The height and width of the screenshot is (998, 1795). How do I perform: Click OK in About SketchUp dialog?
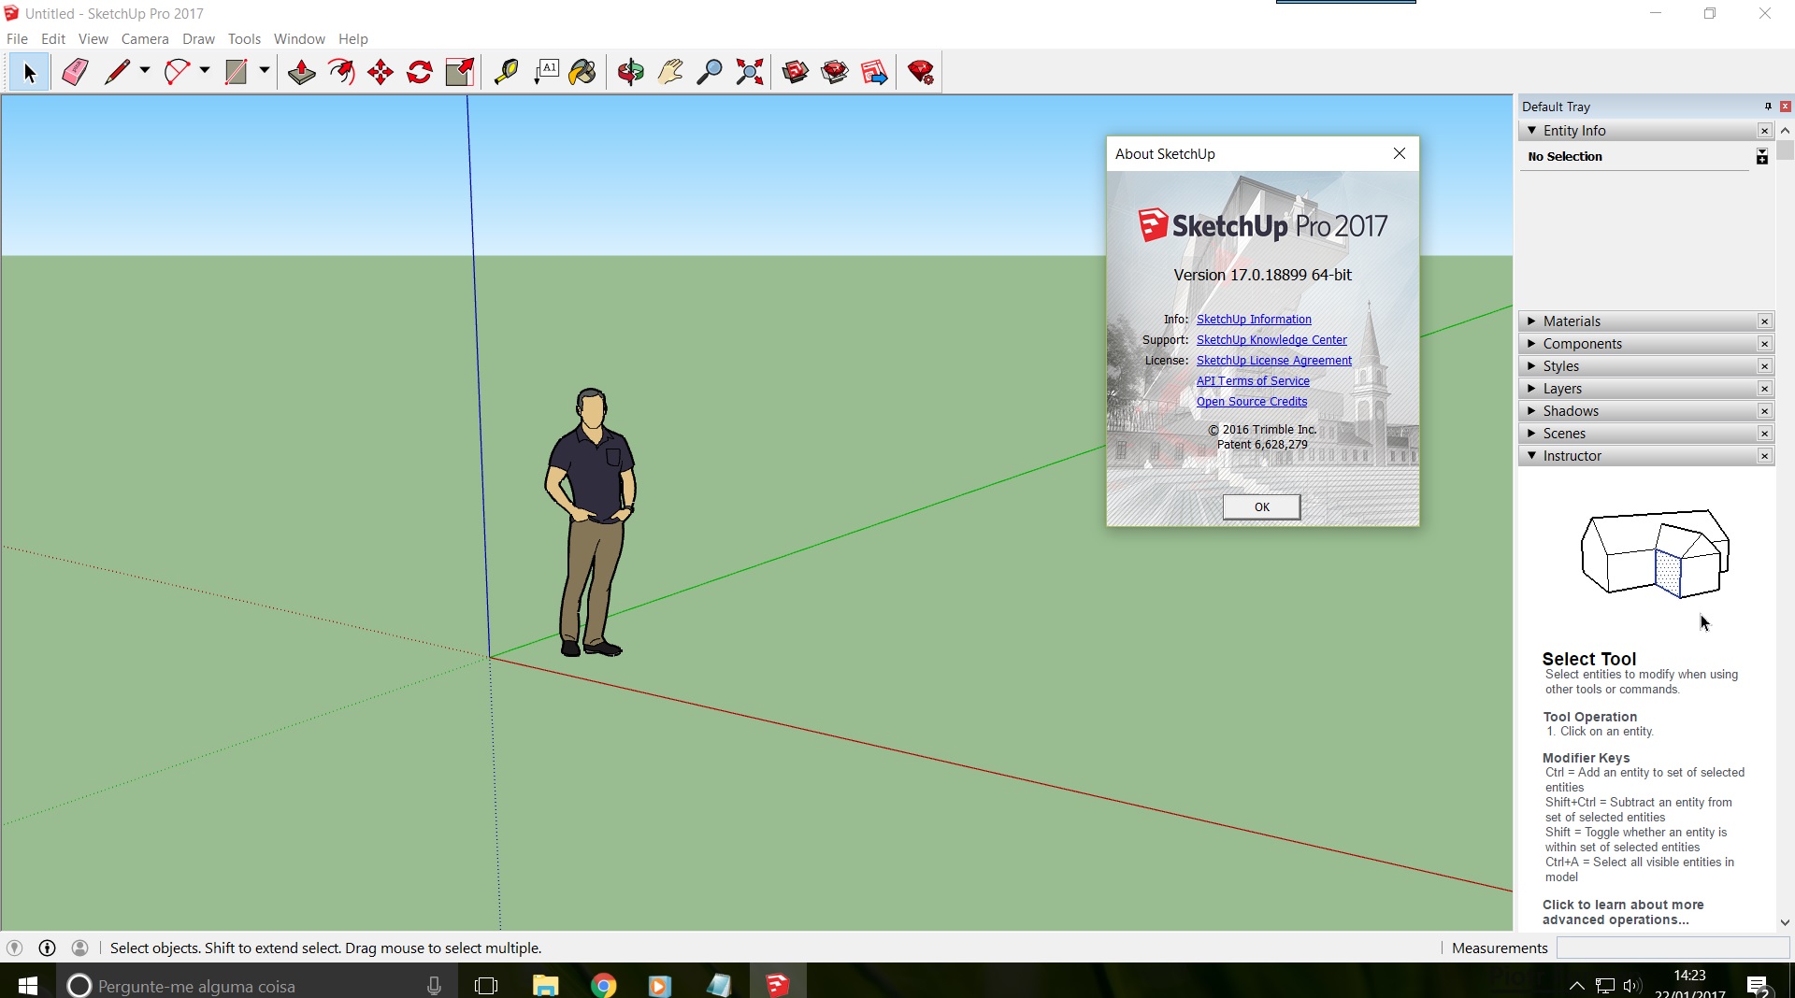pos(1261,506)
